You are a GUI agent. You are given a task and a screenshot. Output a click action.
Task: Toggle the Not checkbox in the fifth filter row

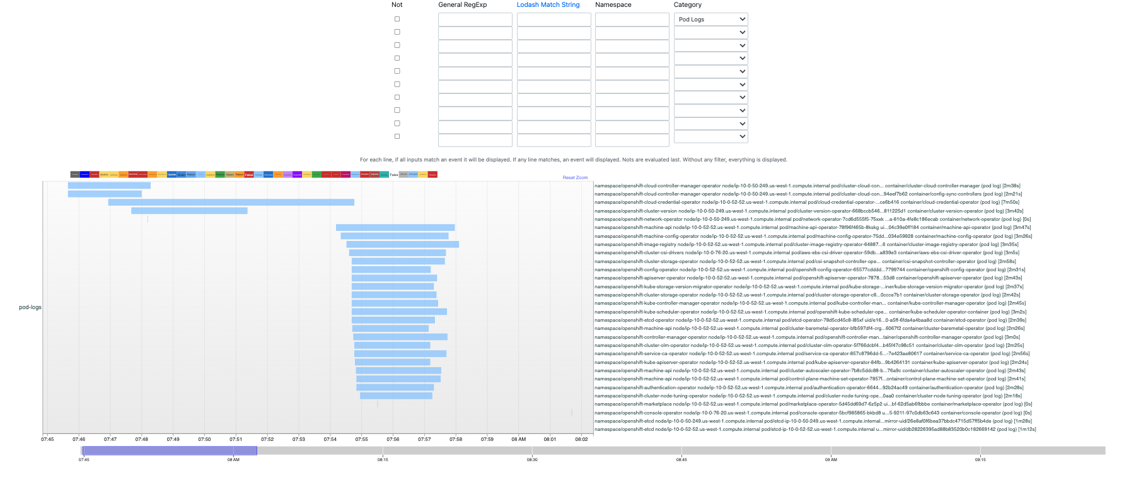pyautogui.click(x=397, y=71)
